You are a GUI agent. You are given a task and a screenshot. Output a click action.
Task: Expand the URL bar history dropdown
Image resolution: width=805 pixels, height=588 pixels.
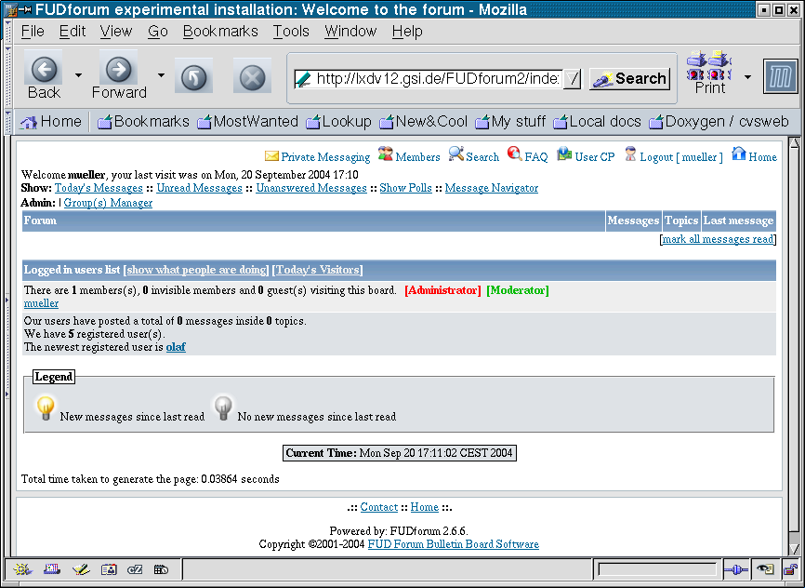[573, 79]
